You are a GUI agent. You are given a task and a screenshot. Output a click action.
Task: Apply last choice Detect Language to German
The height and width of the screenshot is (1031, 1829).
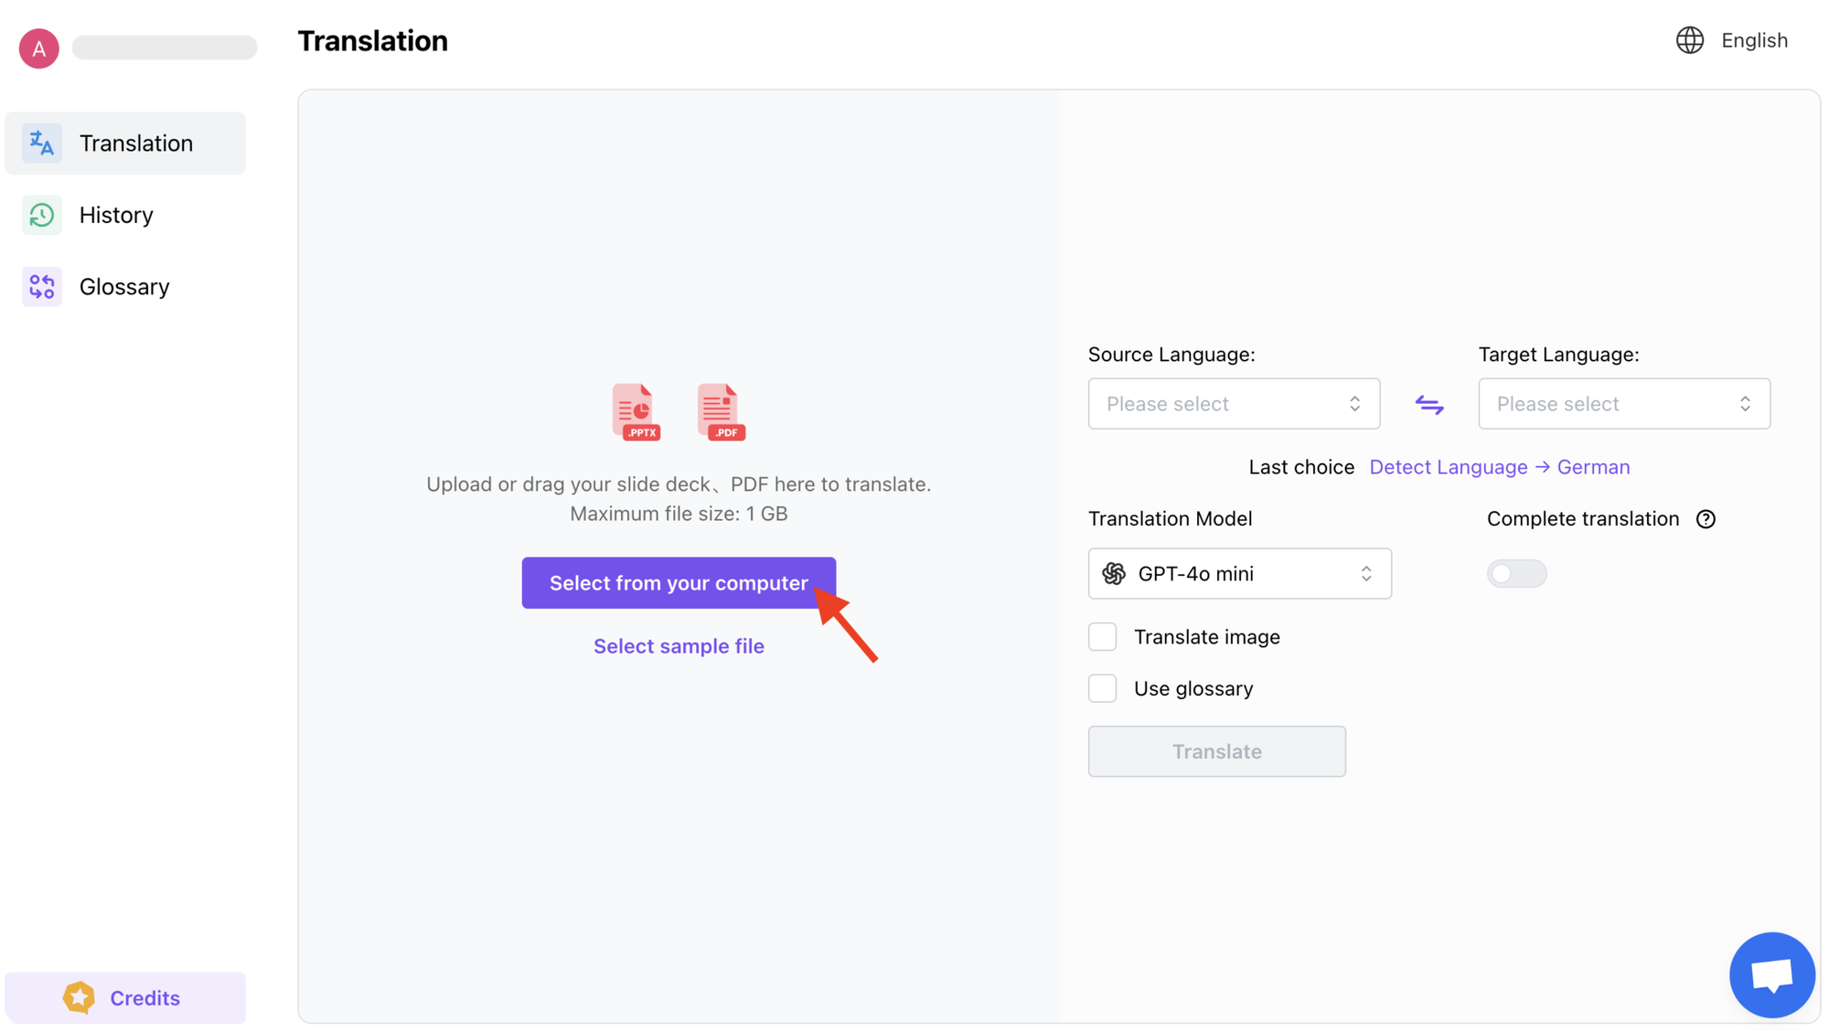pyautogui.click(x=1499, y=467)
